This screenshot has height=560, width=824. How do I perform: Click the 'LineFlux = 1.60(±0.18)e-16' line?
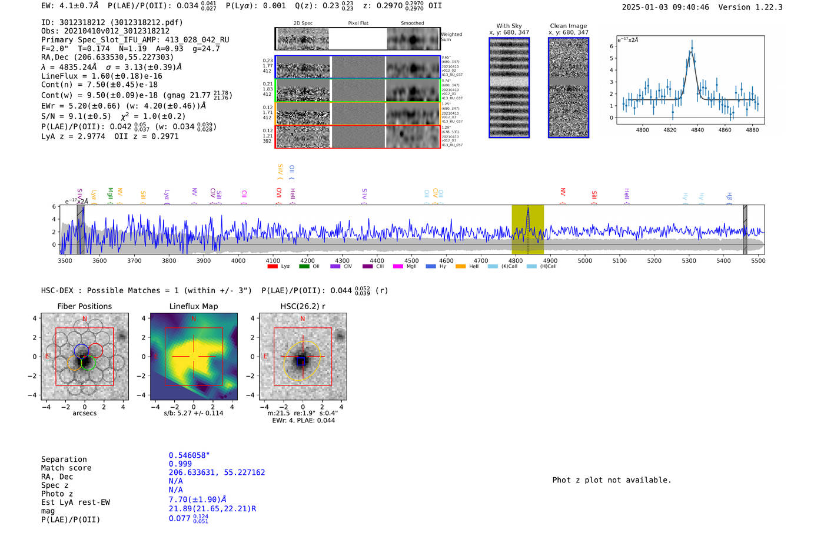pos(102,76)
